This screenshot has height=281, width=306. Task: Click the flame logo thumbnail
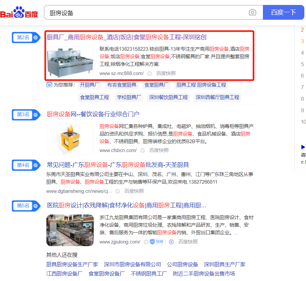point(70,139)
